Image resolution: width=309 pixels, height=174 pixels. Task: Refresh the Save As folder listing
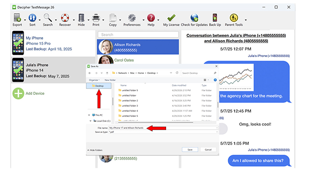click(x=177, y=73)
